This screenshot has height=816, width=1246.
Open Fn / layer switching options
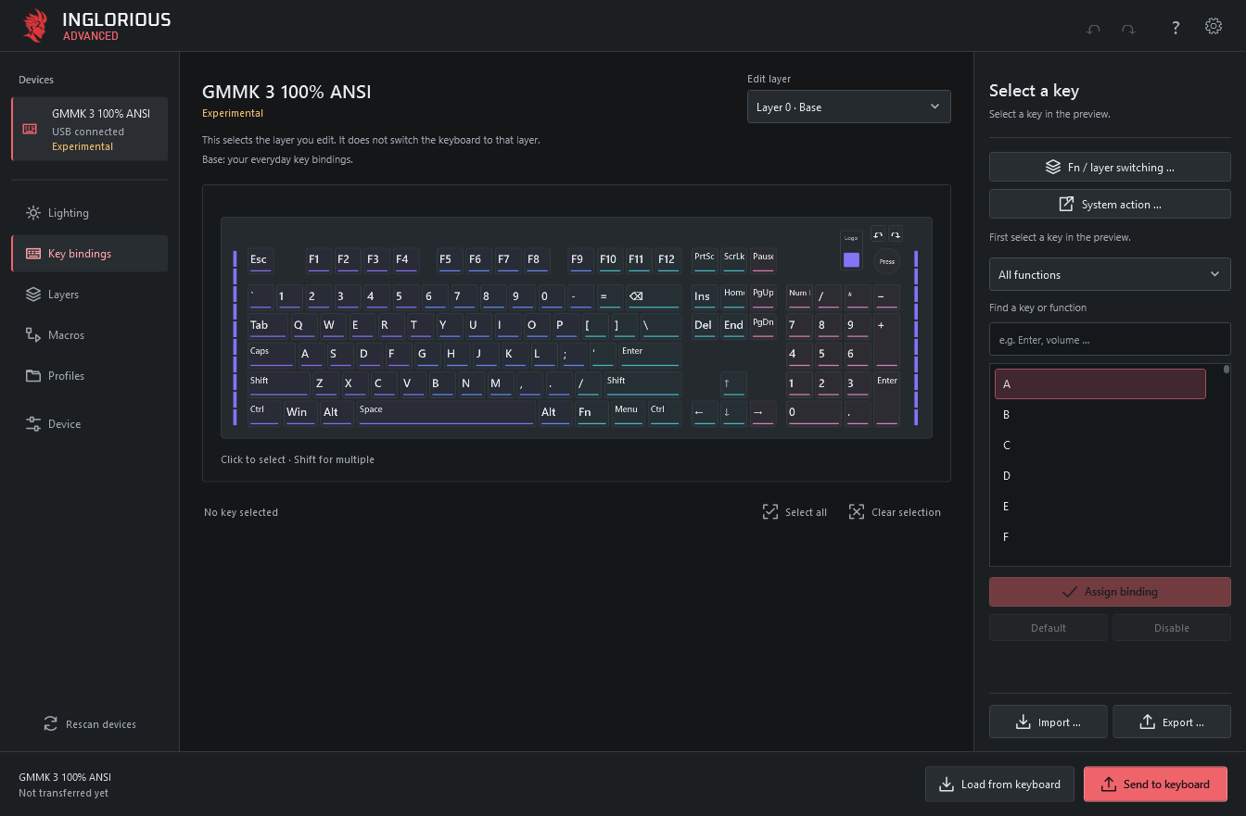[1110, 167]
